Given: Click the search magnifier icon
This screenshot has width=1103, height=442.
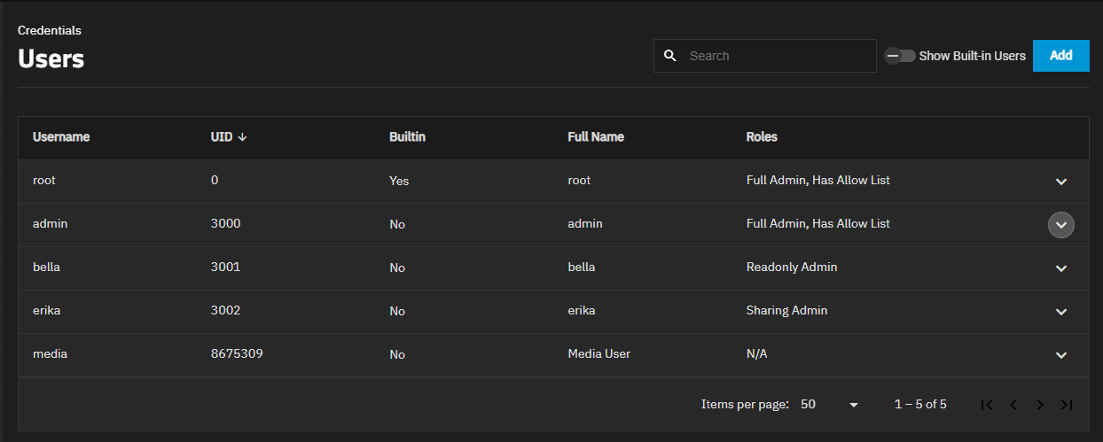Looking at the screenshot, I should pos(670,56).
